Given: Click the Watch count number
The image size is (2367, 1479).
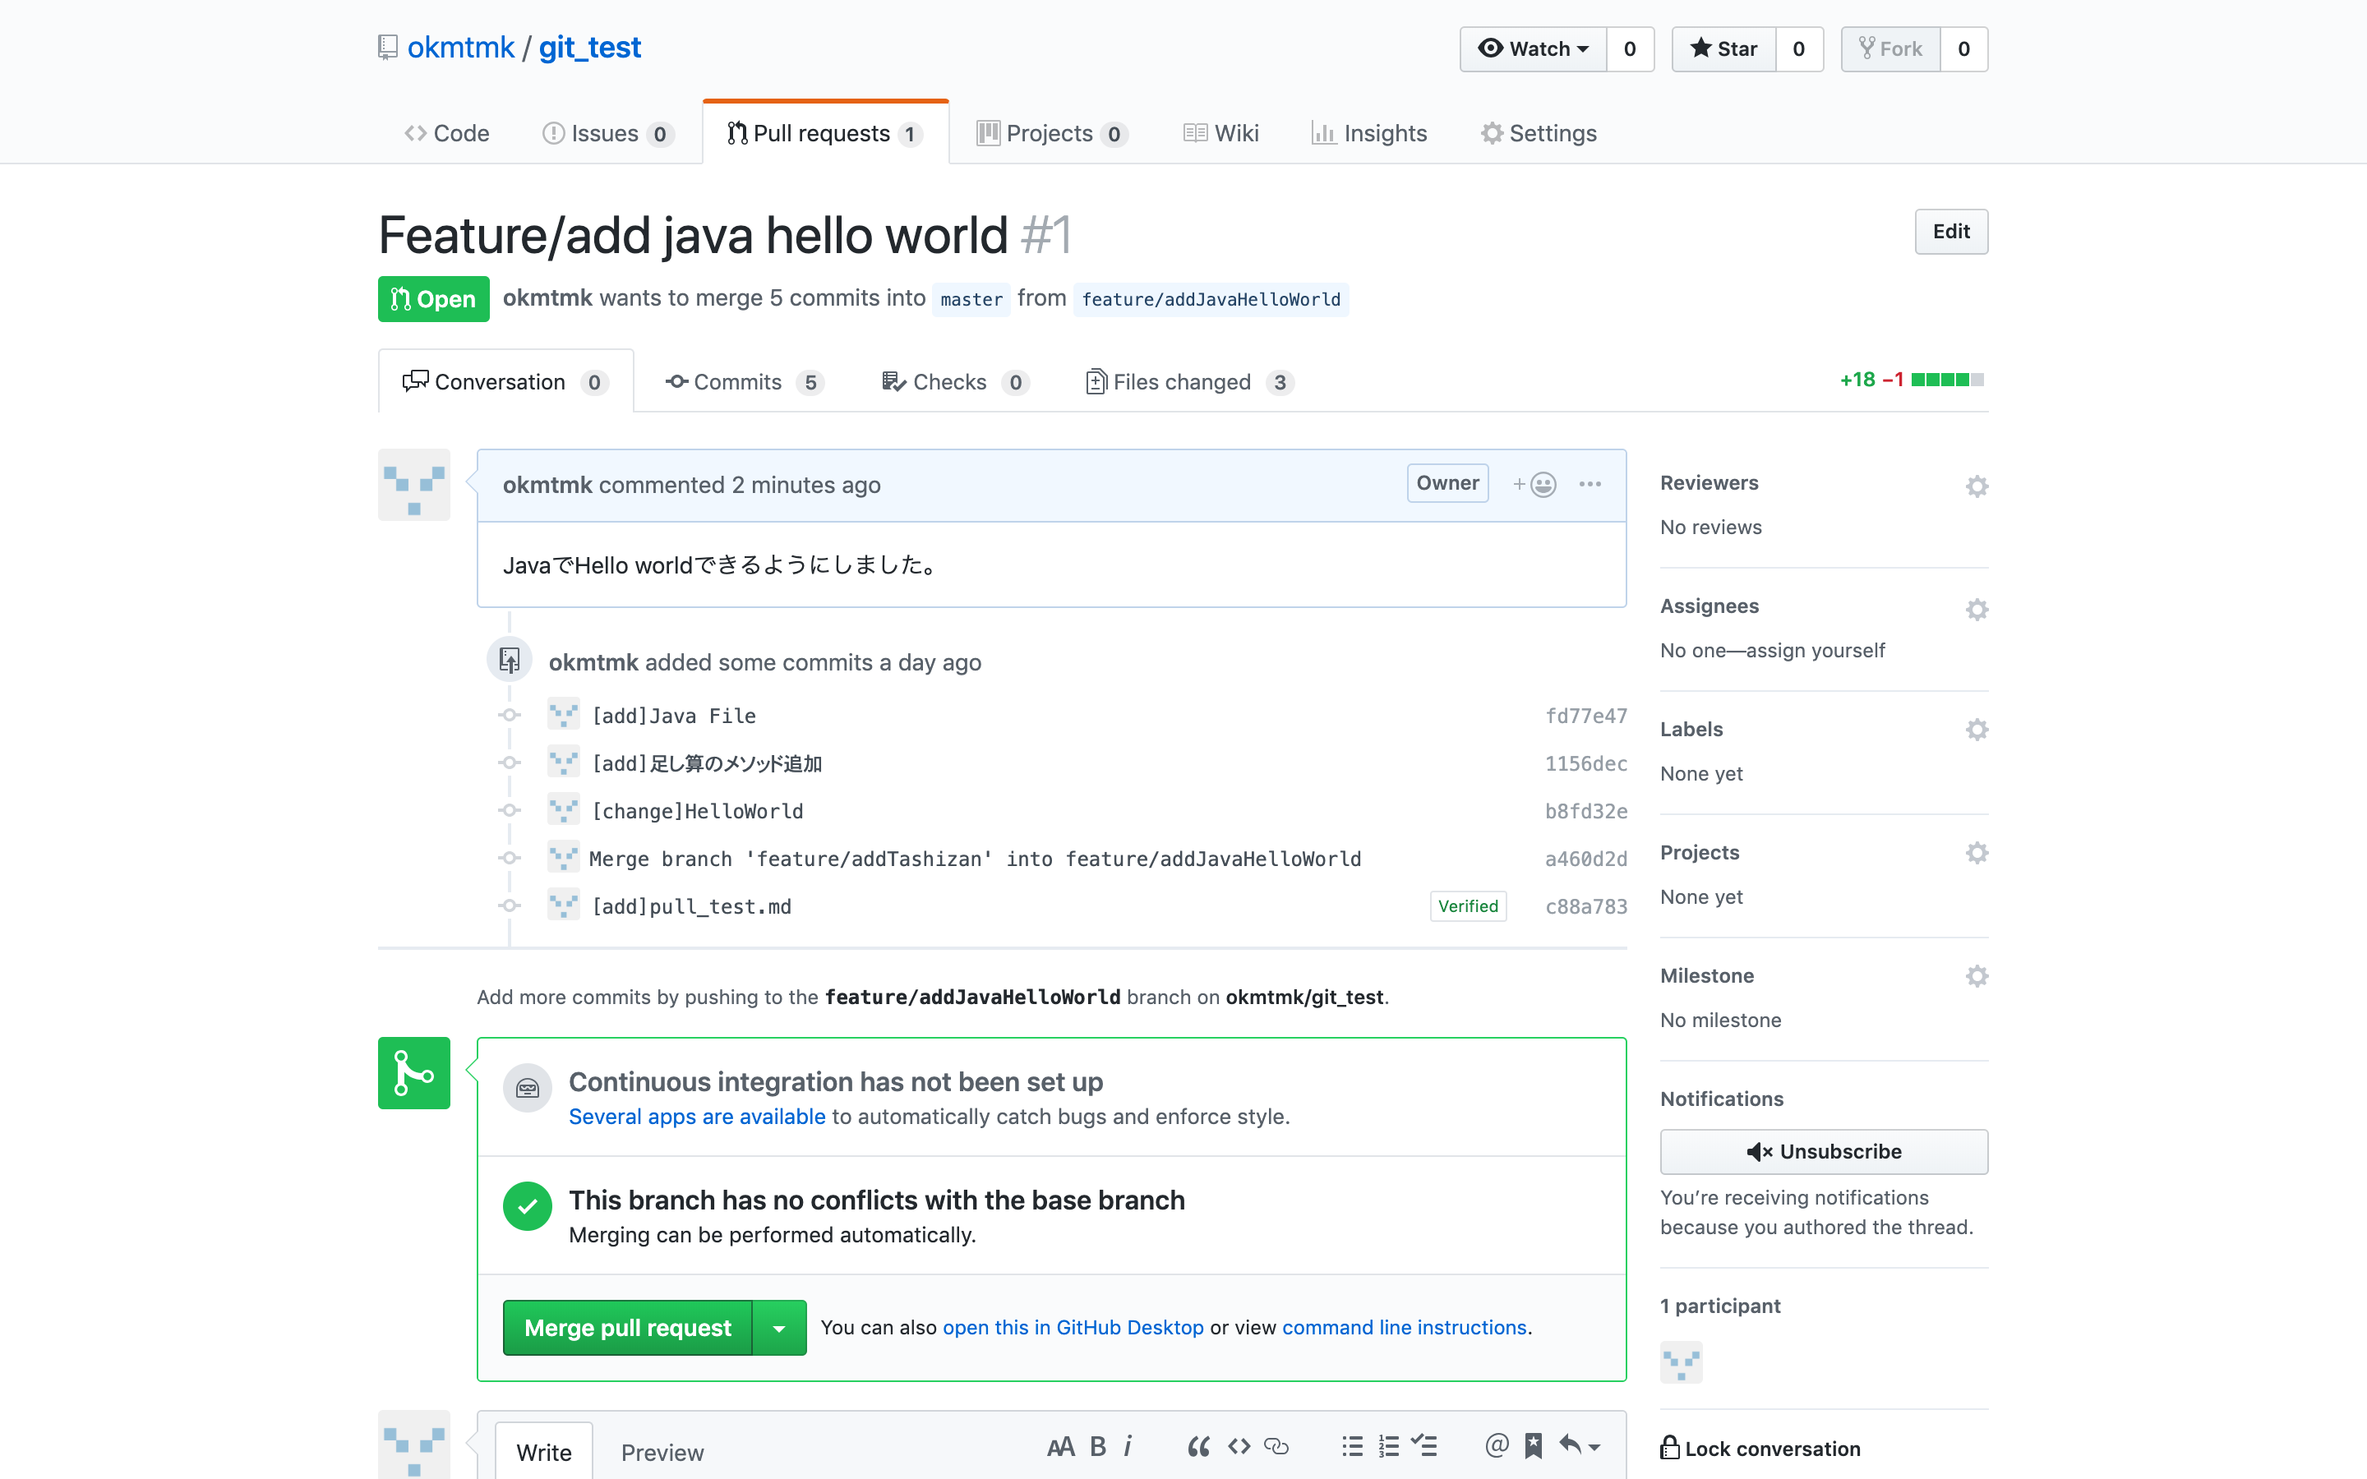Looking at the screenshot, I should click(x=1630, y=49).
